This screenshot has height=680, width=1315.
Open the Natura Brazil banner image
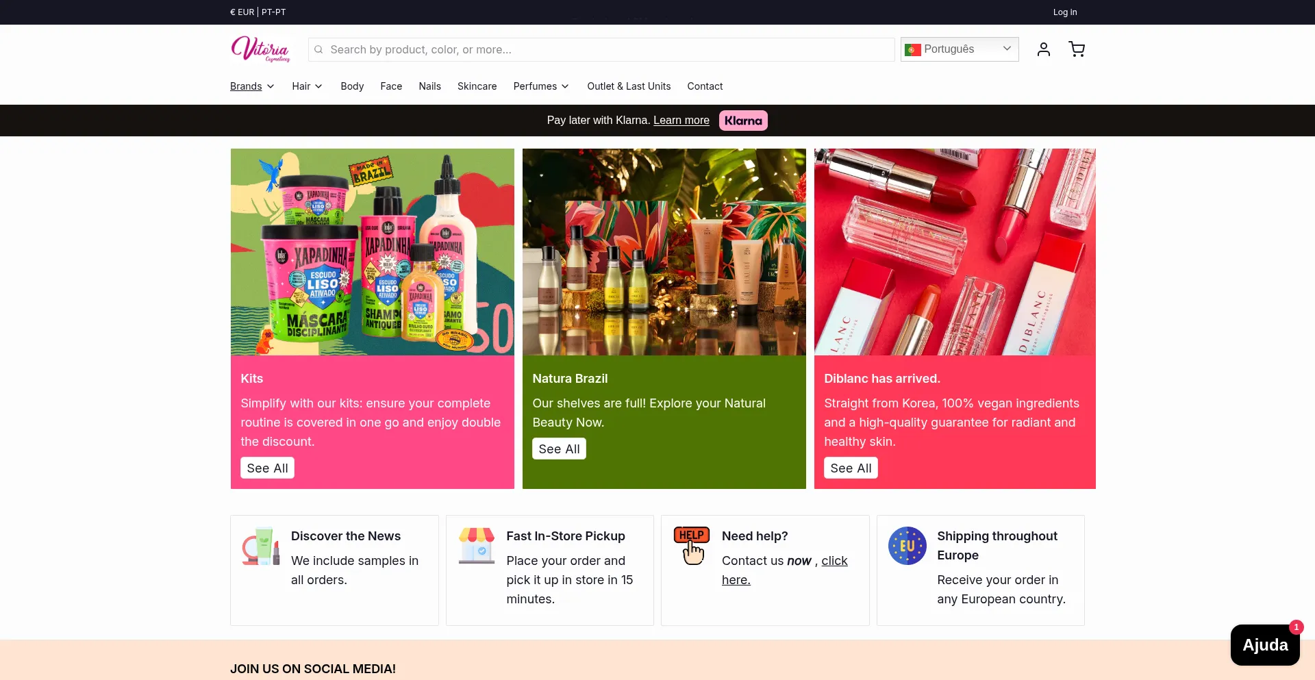(664, 252)
